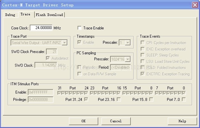The height and width of the screenshot is (128, 200).
Task: Toggle ITM stimulus port 7 checkbox
Action: click(157, 93)
